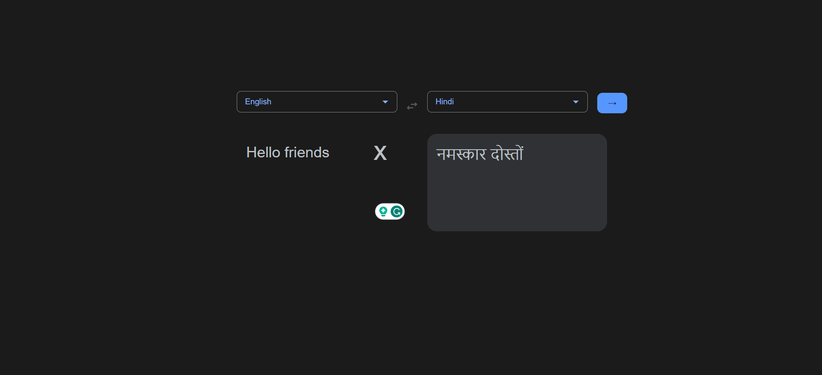Swap English and Hindi languages

click(x=412, y=106)
